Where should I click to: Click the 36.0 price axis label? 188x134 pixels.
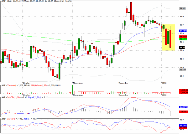pos(181,42)
